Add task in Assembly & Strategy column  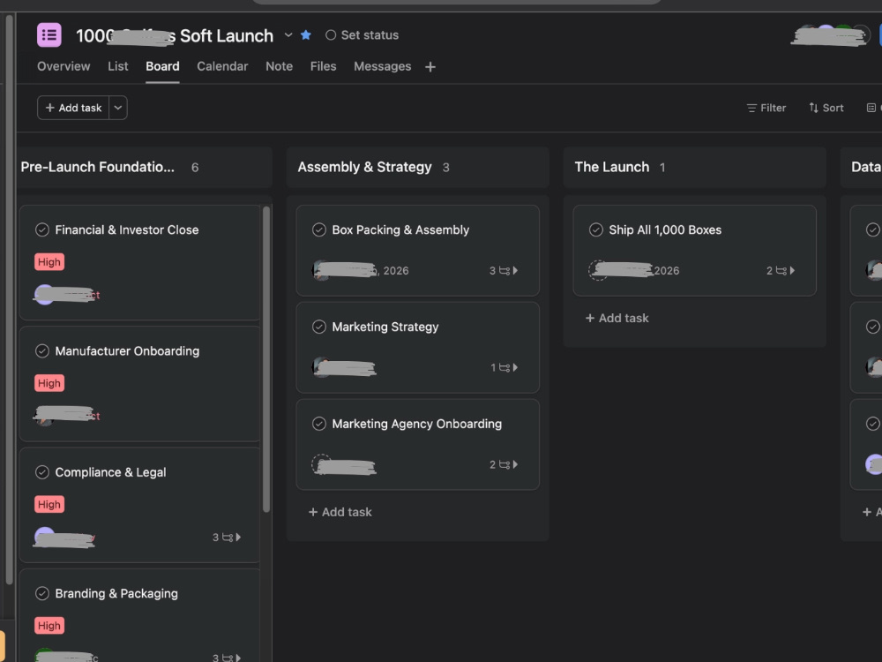(340, 512)
